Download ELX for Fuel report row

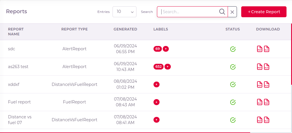pos(260,102)
